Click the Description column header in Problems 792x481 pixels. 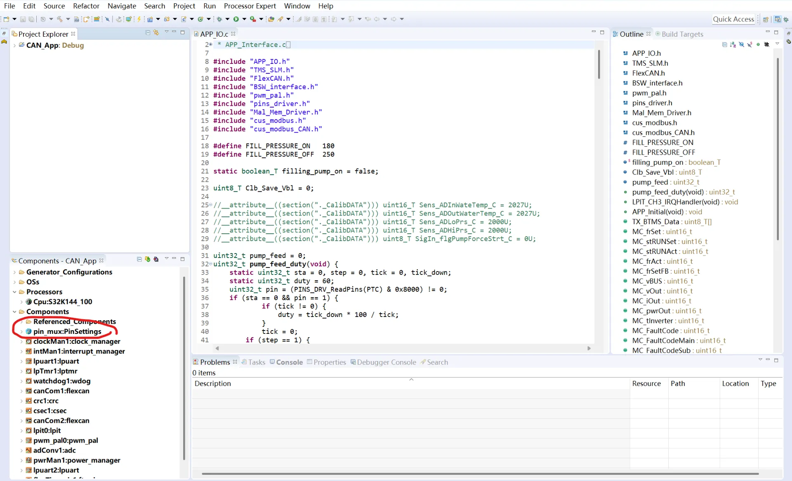click(x=411, y=383)
